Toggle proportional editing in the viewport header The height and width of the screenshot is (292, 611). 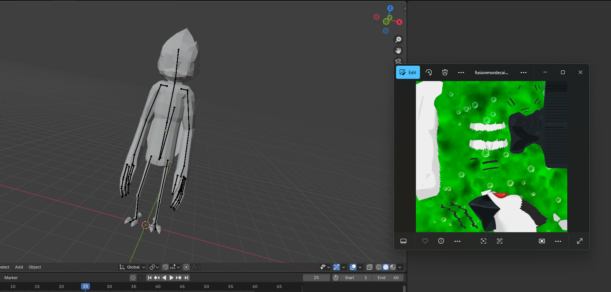click(186, 267)
